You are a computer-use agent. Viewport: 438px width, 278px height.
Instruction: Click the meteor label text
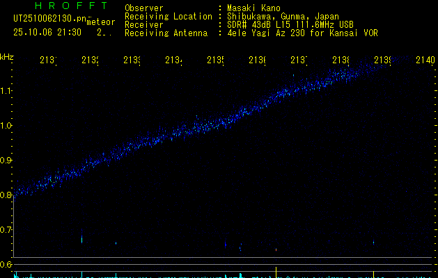click(x=100, y=22)
